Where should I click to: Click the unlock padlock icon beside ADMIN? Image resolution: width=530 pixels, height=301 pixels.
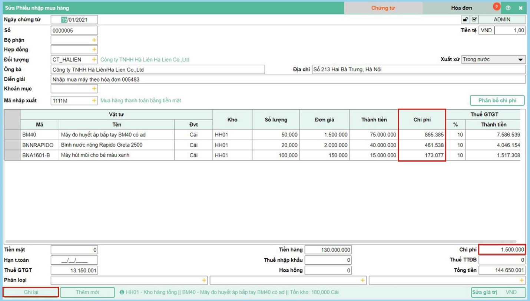tap(466, 20)
